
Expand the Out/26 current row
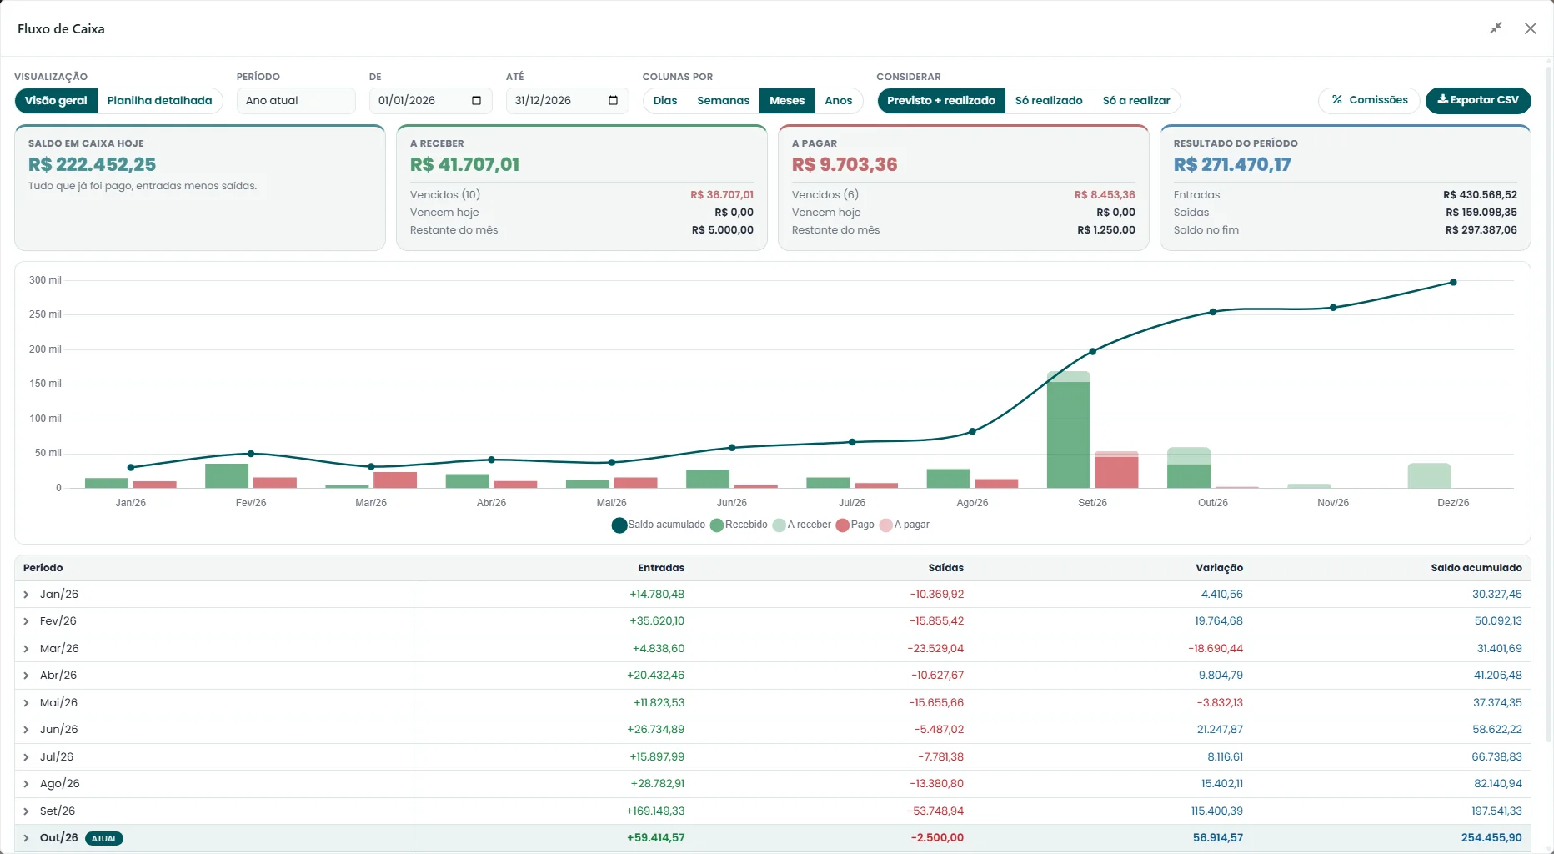(x=26, y=838)
